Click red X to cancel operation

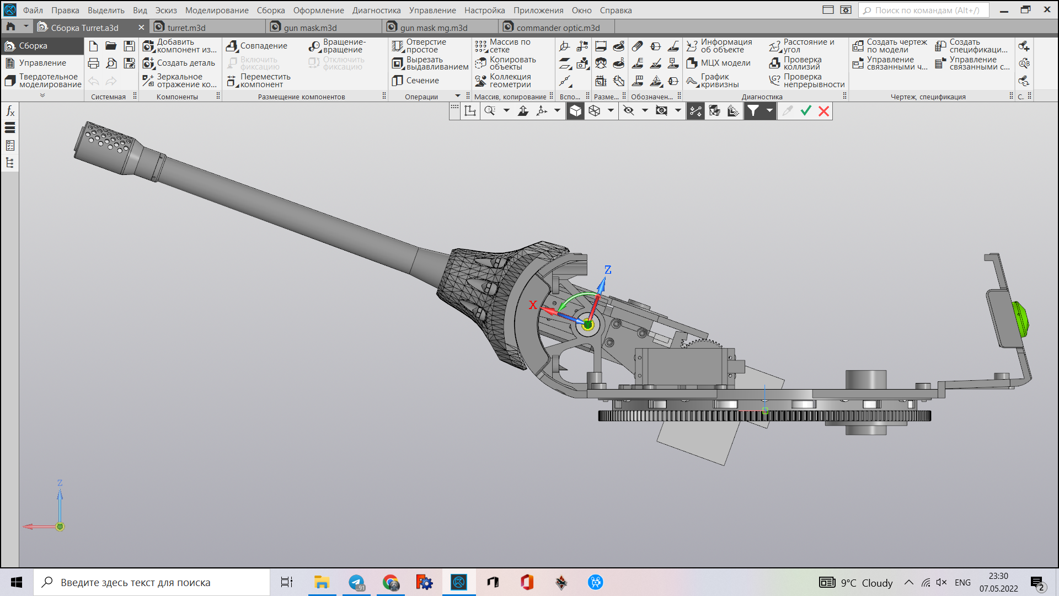(824, 111)
